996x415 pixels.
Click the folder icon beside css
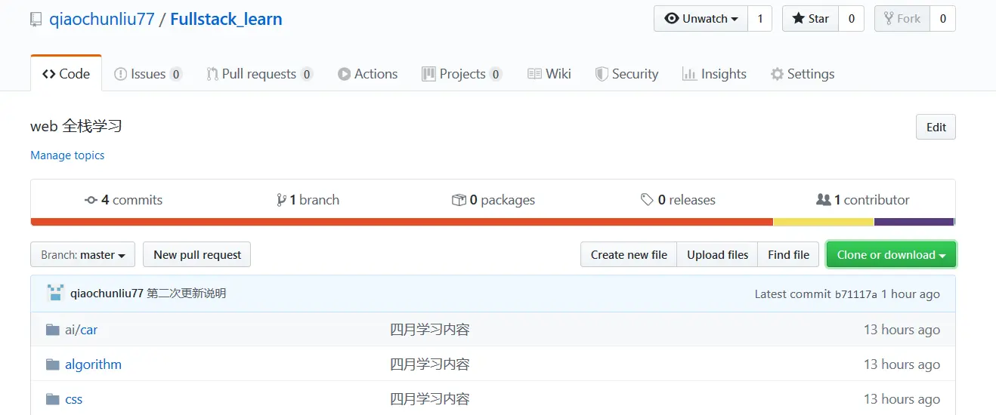coord(52,399)
